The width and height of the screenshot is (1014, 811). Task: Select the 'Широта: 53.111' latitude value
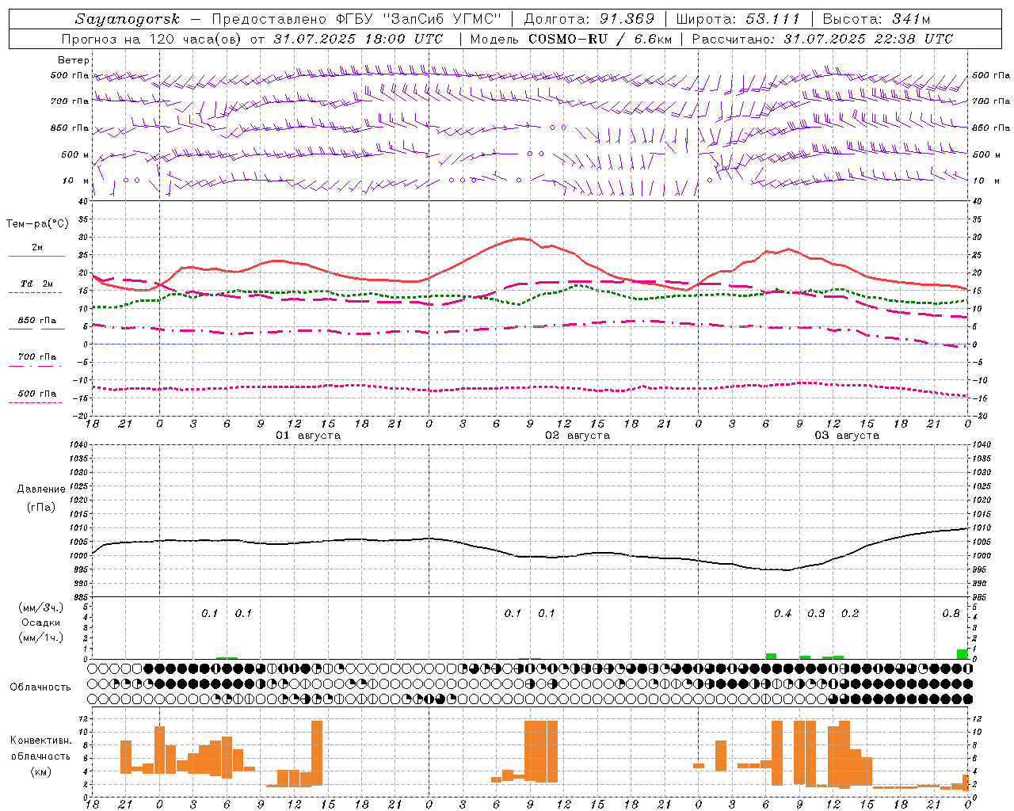pos(738,19)
